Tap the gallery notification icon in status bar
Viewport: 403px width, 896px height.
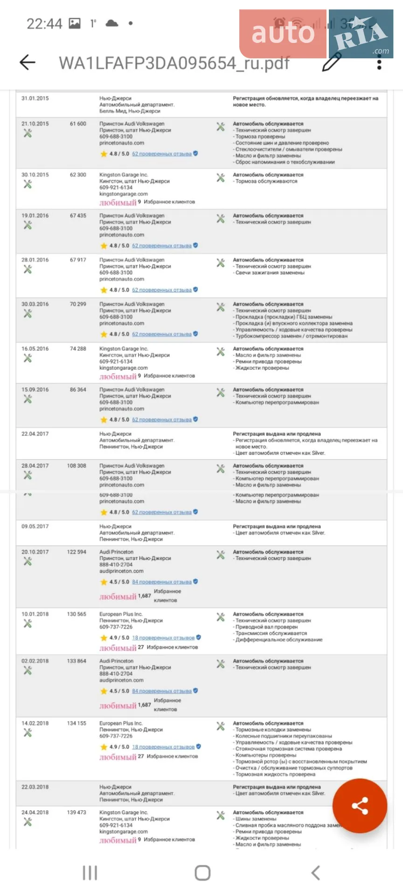click(75, 23)
